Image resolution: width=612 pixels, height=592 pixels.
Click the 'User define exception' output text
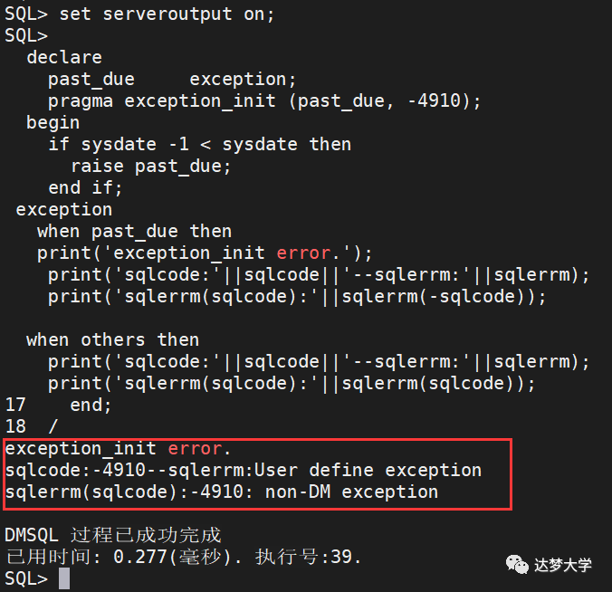pos(367,470)
